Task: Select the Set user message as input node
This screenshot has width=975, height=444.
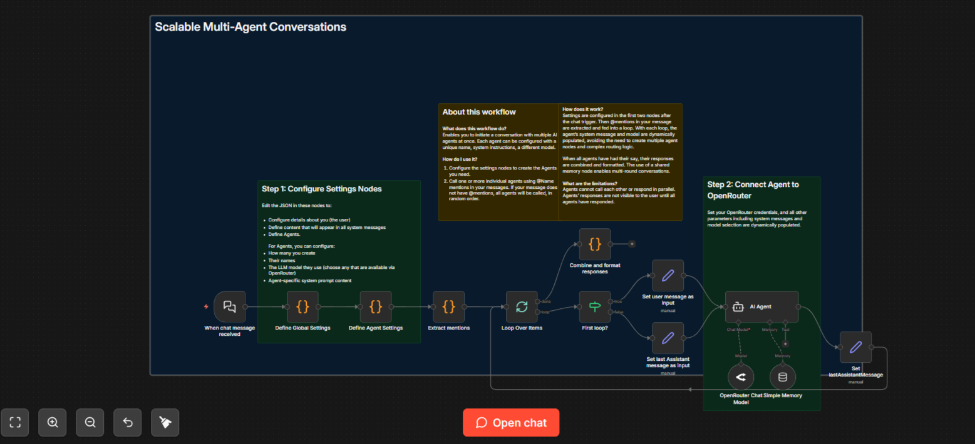Action: click(x=668, y=276)
